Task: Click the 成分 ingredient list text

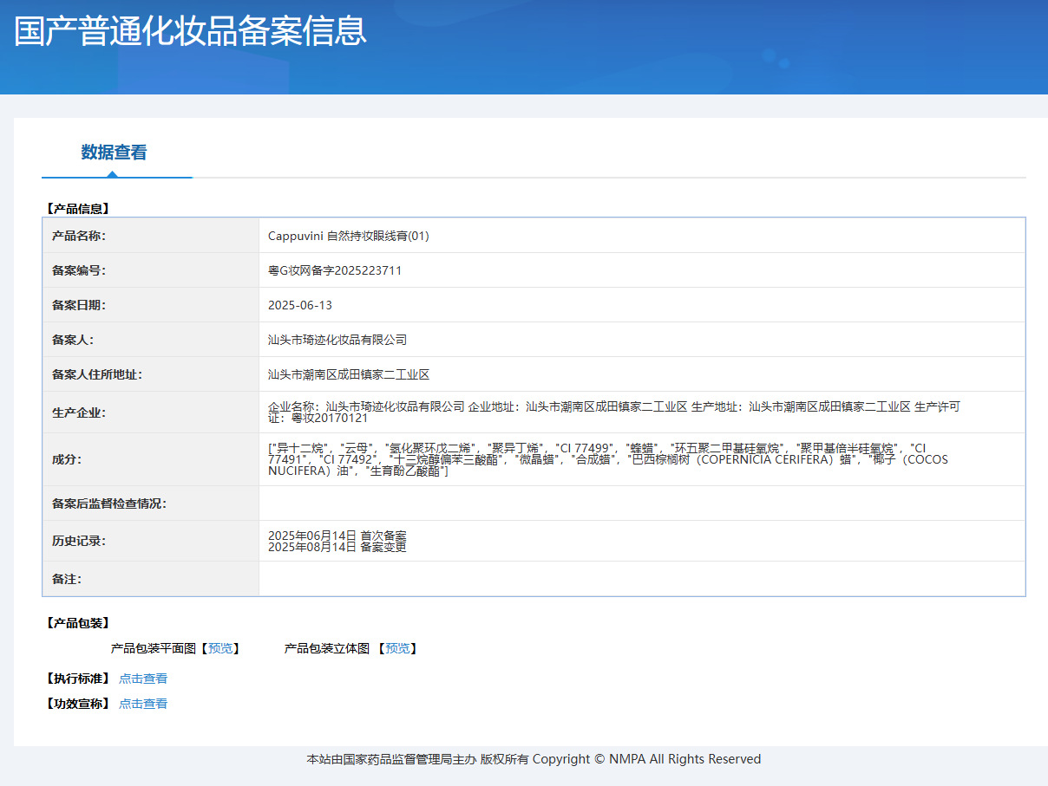Action: click(x=608, y=459)
